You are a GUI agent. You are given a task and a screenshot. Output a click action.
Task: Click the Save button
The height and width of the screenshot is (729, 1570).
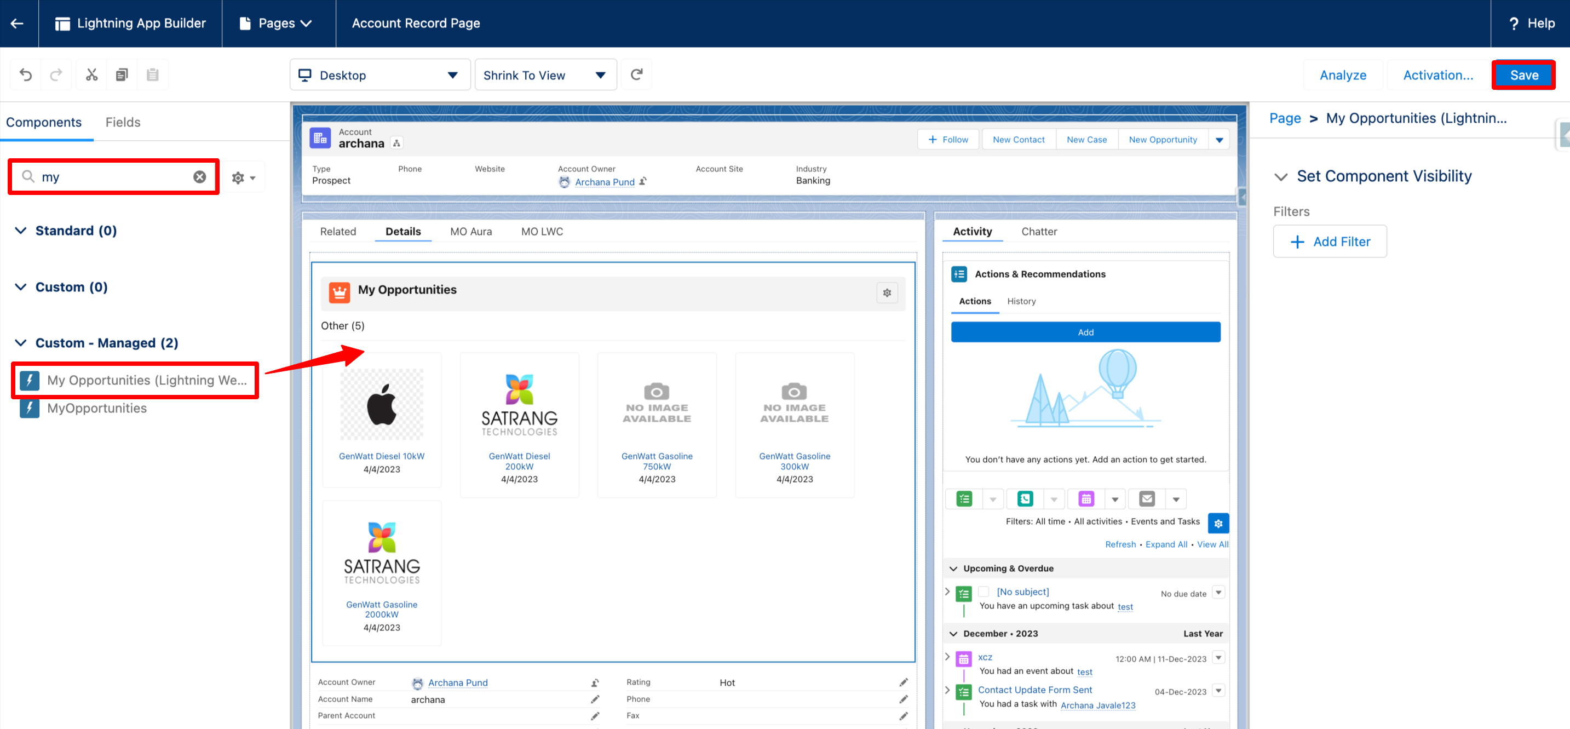coord(1523,75)
